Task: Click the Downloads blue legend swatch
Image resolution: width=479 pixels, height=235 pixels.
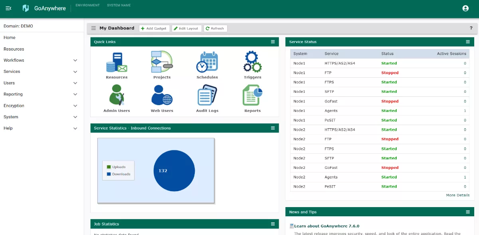Action: click(x=109, y=174)
